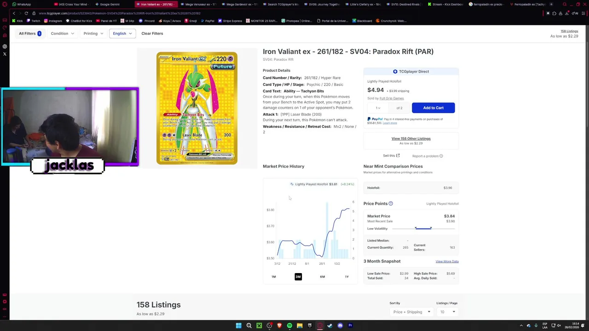Click browser back arrow
The width and height of the screenshot is (589, 331).
14,13
